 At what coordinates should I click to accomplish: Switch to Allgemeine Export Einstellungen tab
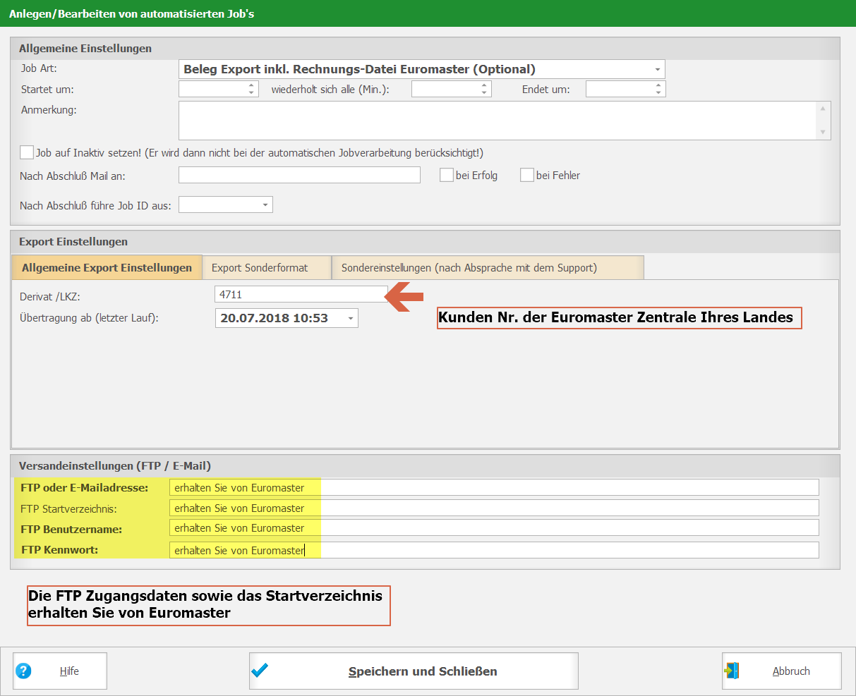pyautogui.click(x=107, y=267)
